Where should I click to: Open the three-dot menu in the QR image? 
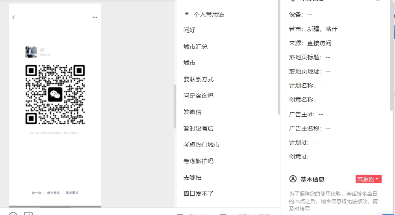pos(95,17)
